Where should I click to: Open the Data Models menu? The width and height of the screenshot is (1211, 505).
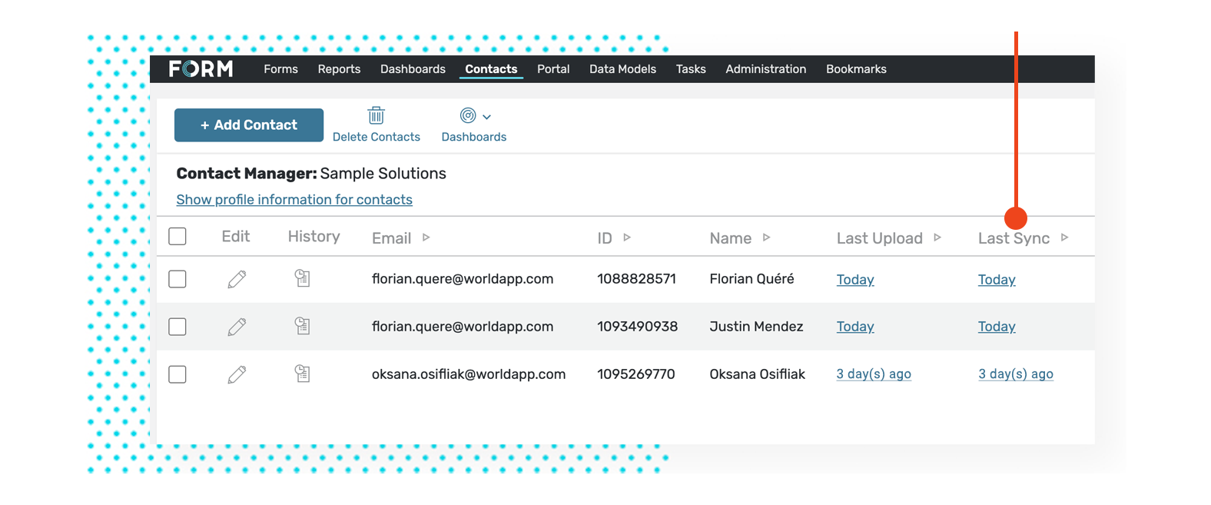coord(622,69)
